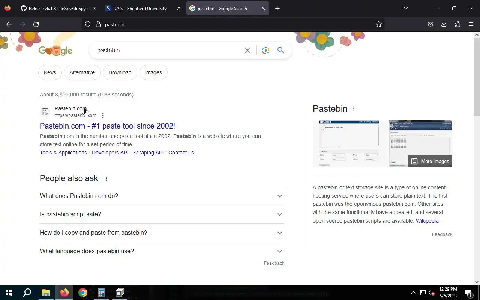Open Pastebin knowledge panel options menu
Viewport: 480px width, 300px height.
point(354,108)
